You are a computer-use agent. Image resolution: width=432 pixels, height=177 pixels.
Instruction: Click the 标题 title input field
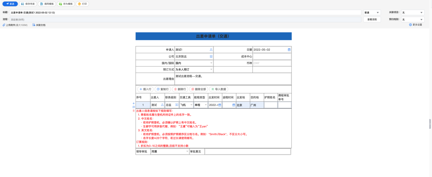pyautogui.click(x=185, y=13)
